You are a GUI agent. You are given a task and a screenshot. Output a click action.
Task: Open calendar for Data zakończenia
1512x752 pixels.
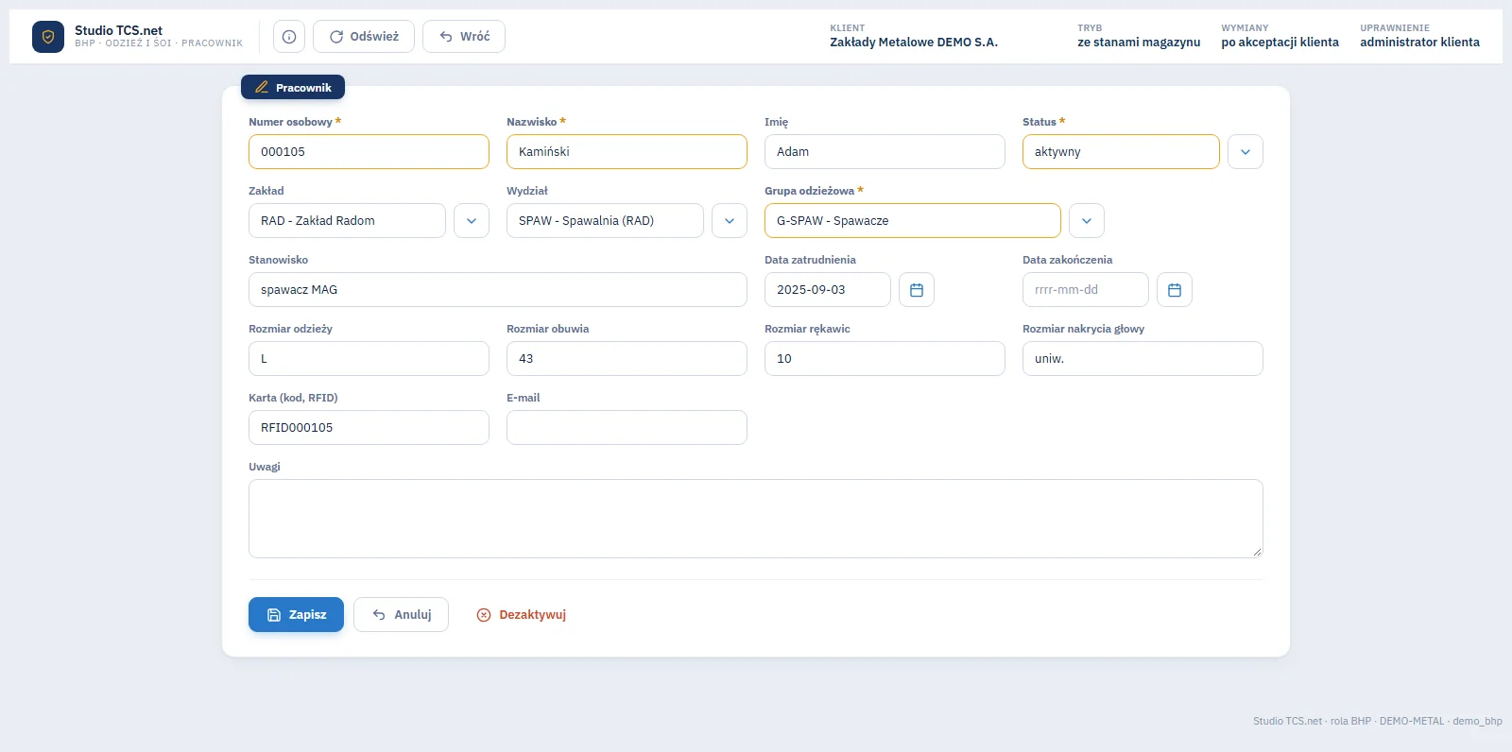click(x=1175, y=290)
